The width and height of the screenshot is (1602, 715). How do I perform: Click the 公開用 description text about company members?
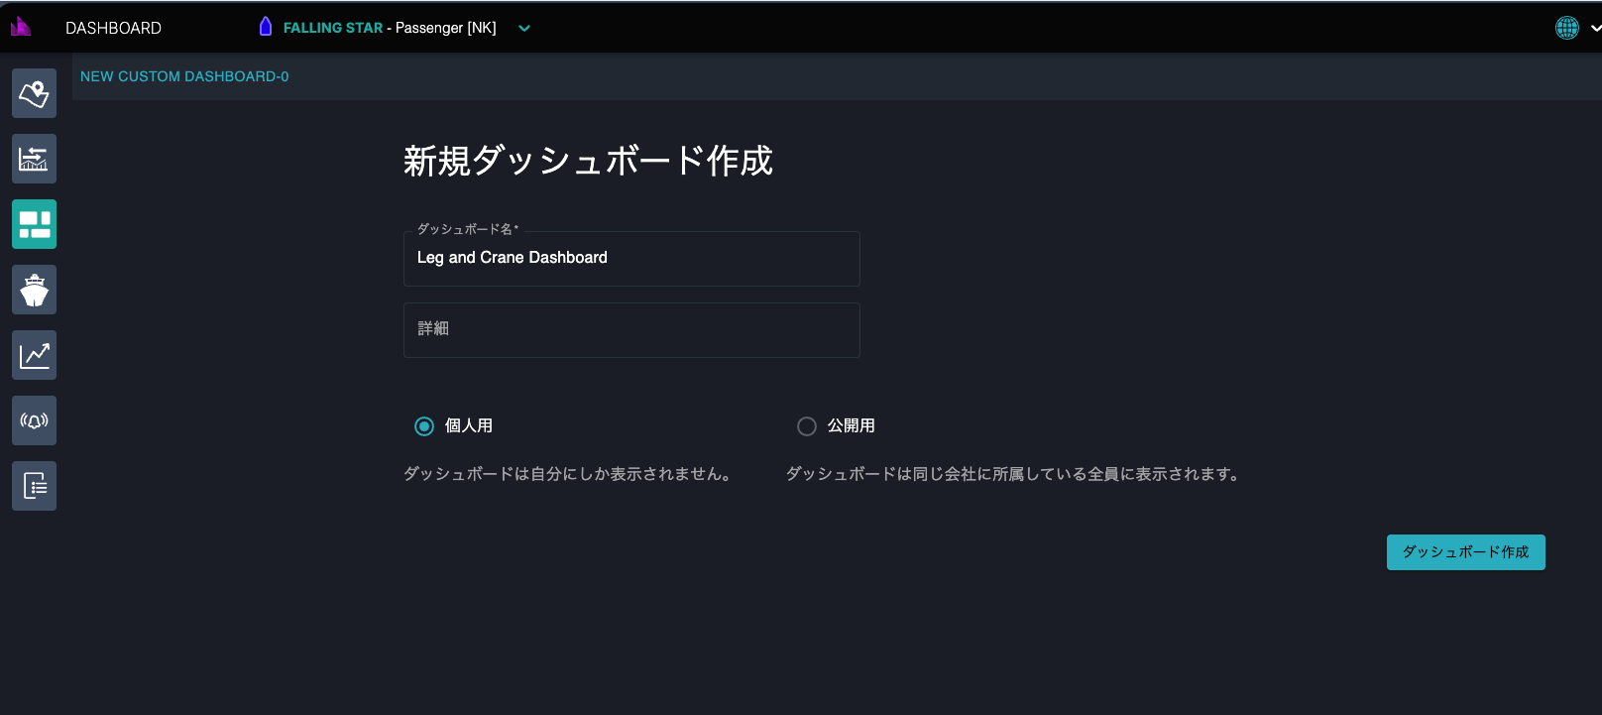coord(1014,474)
